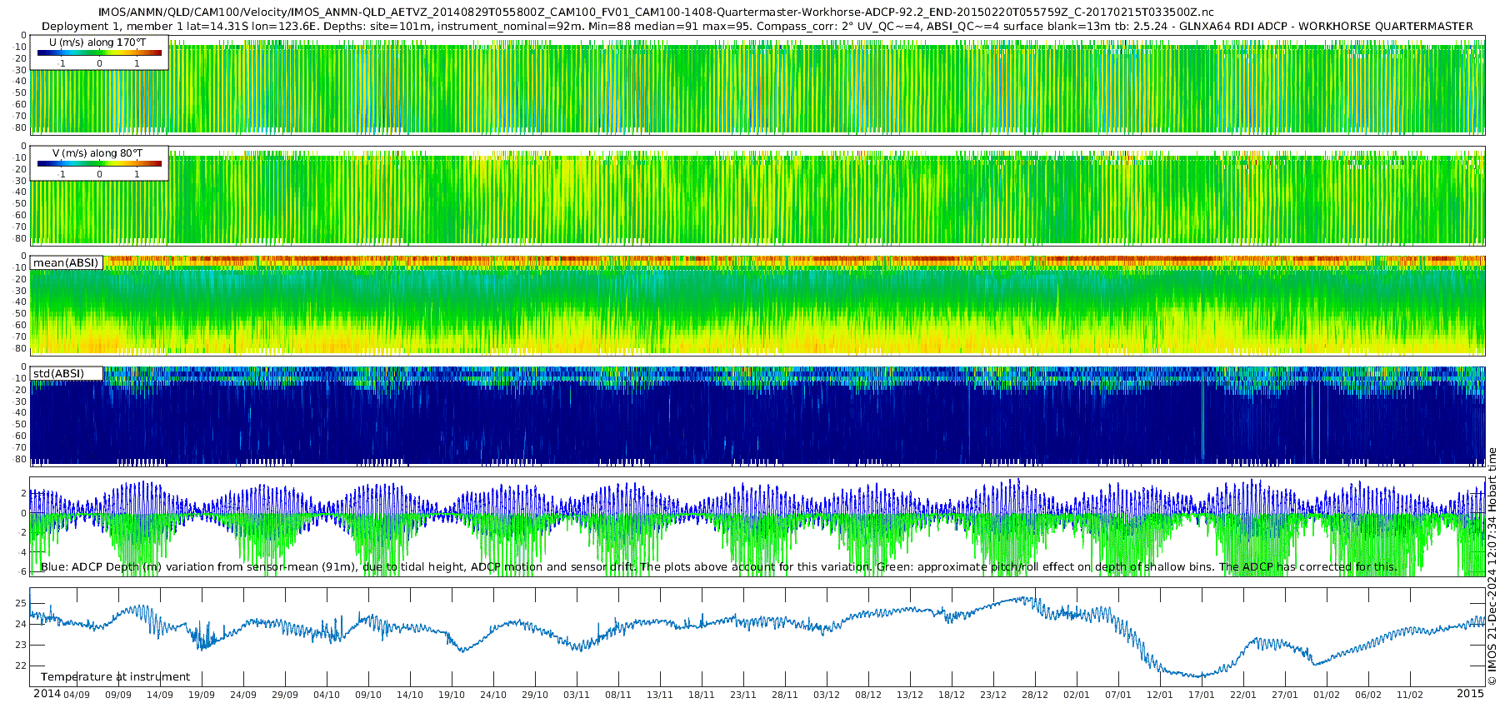Click the Deployment 1 metadata line

(757, 26)
